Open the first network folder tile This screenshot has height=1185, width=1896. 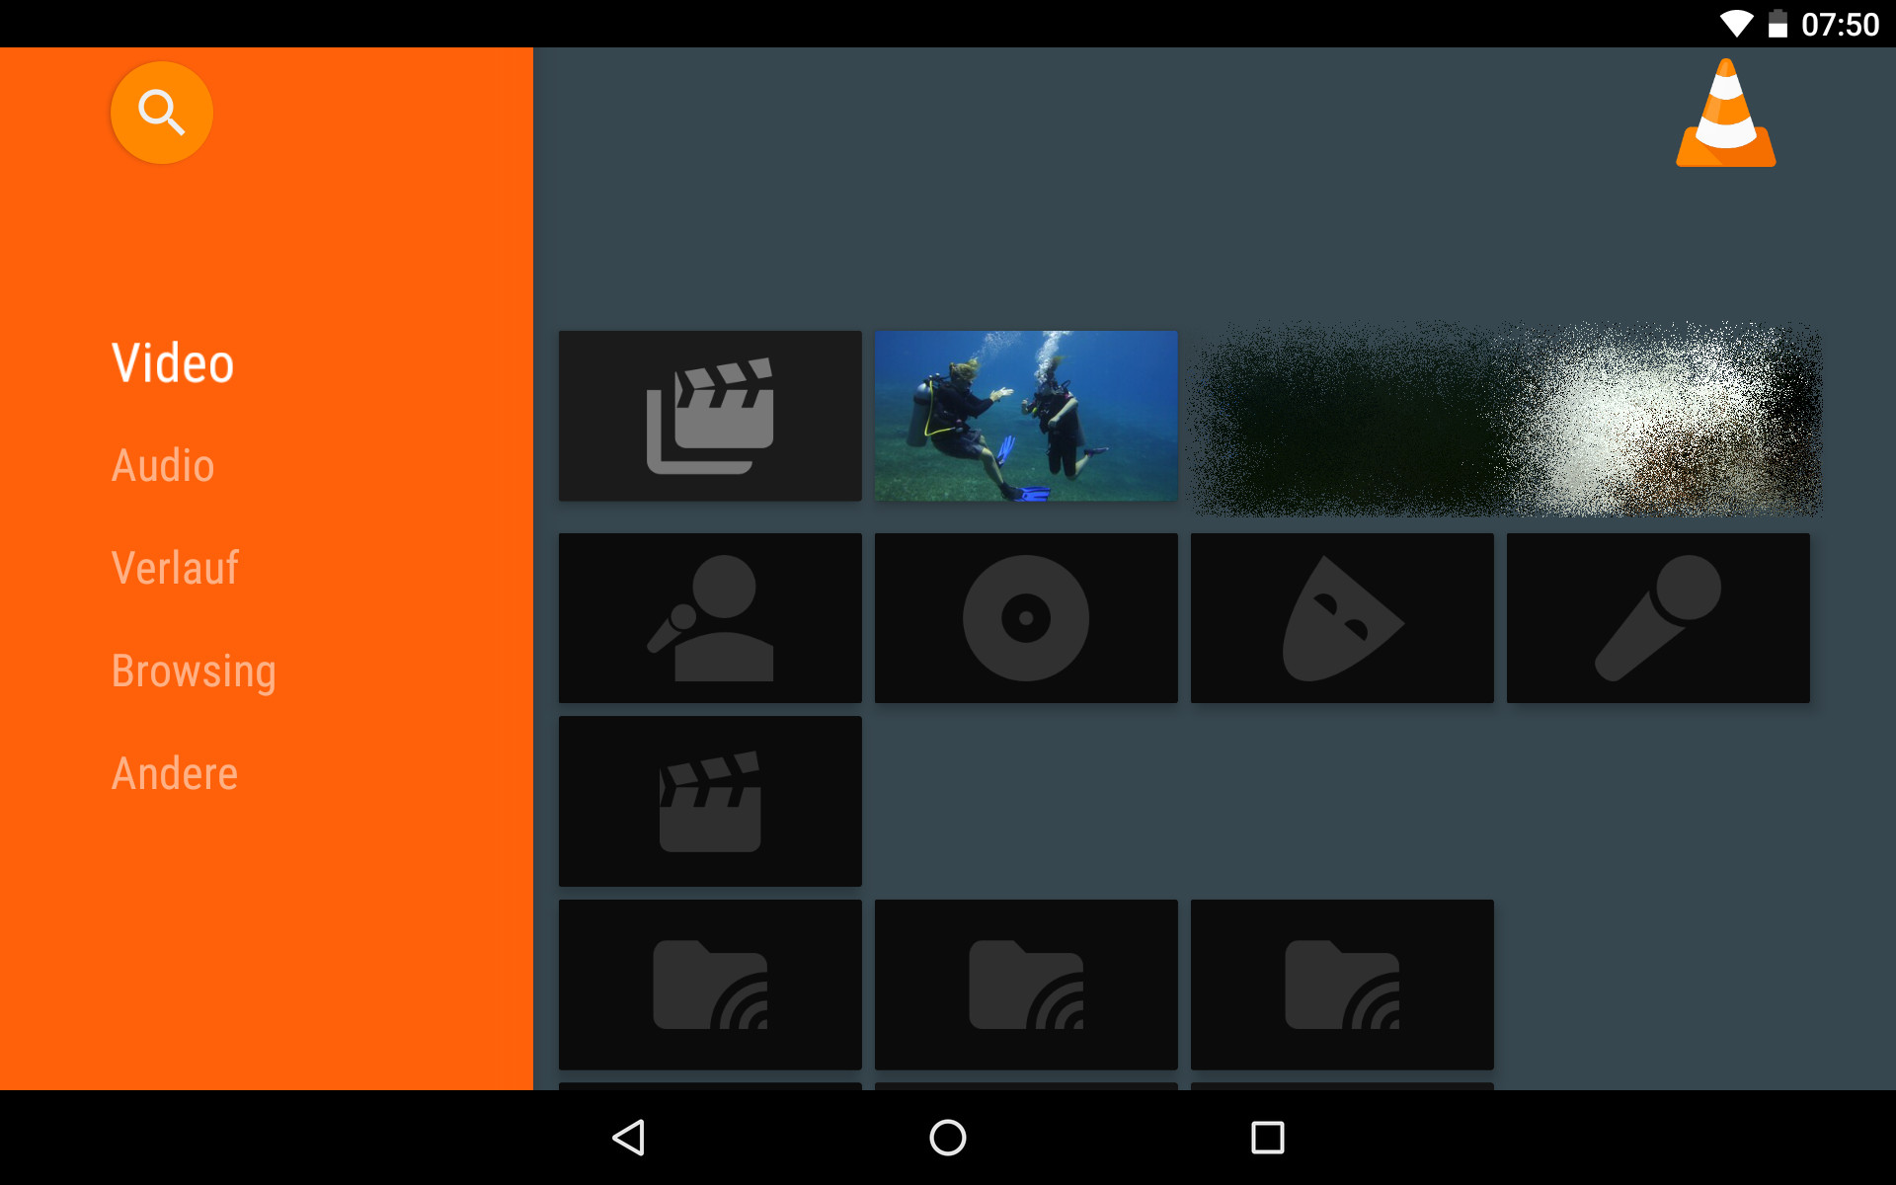710,985
